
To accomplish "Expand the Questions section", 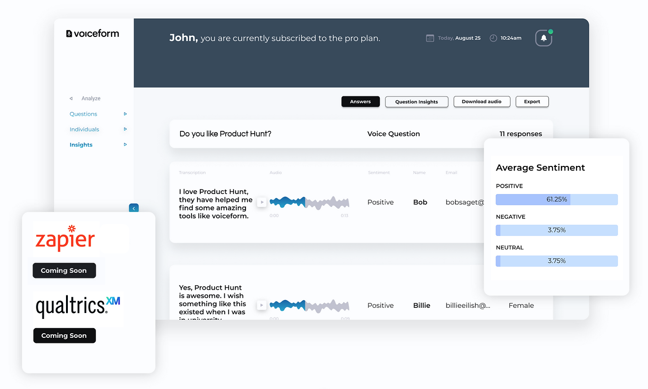I will [125, 114].
